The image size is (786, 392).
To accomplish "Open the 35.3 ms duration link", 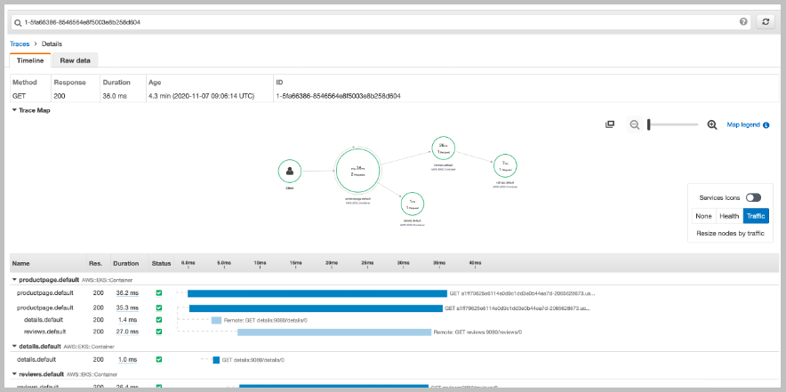I will tap(127, 308).
